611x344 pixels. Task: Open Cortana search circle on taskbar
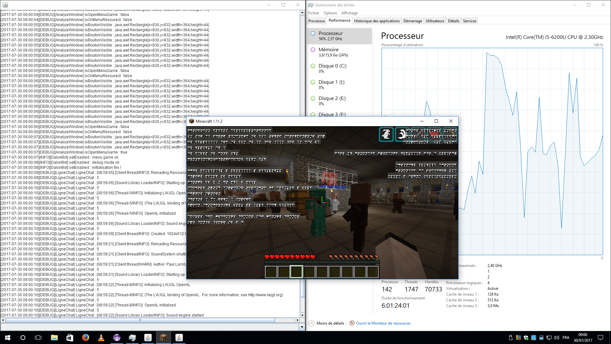click(23, 338)
